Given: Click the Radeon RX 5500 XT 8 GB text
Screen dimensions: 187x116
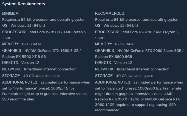Looking at the screenshot, I should pyautogui.click(x=24, y=56).
